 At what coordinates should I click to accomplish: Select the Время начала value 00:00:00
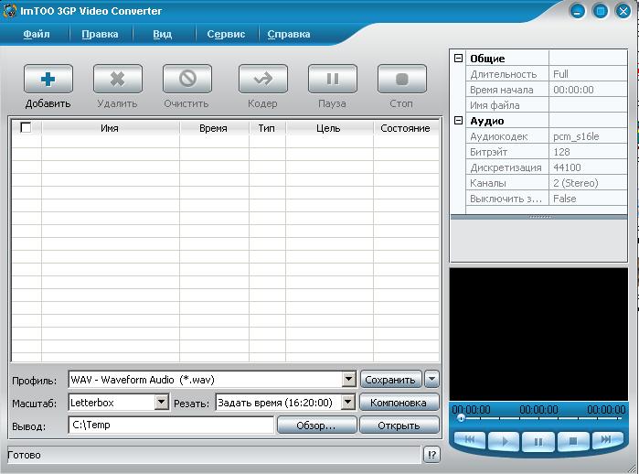tap(588, 90)
